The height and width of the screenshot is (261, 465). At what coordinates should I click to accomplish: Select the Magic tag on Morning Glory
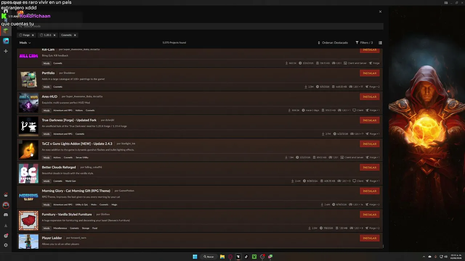[x=114, y=204]
